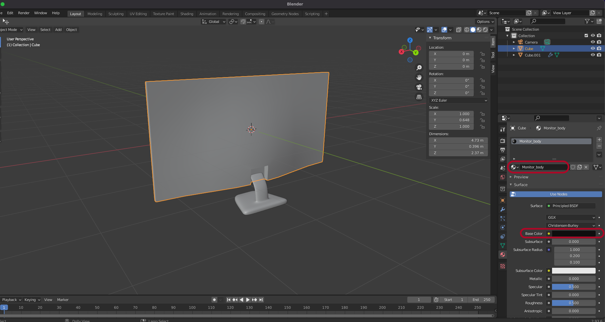Toggle X-ray mode in viewport
Image resolution: width=605 pixels, height=322 pixels.
tap(458, 30)
